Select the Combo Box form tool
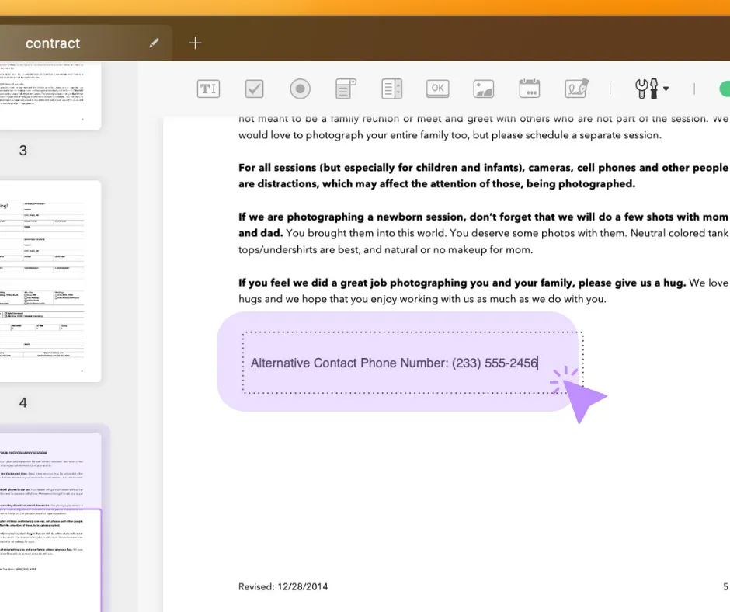Image resolution: width=730 pixels, height=612 pixels. pos(346,89)
